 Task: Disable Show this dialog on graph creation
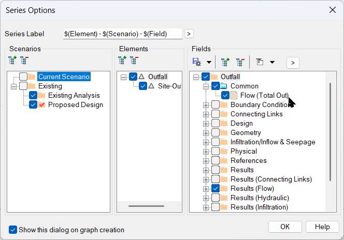pos(13,230)
